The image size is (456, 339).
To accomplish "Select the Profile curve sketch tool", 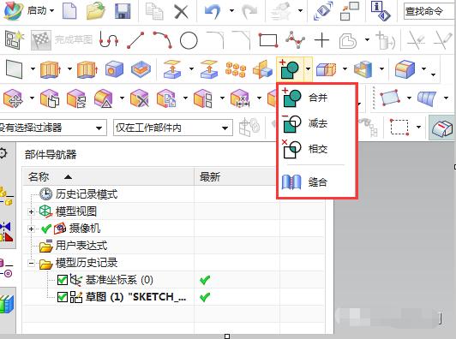I will (x=109, y=39).
